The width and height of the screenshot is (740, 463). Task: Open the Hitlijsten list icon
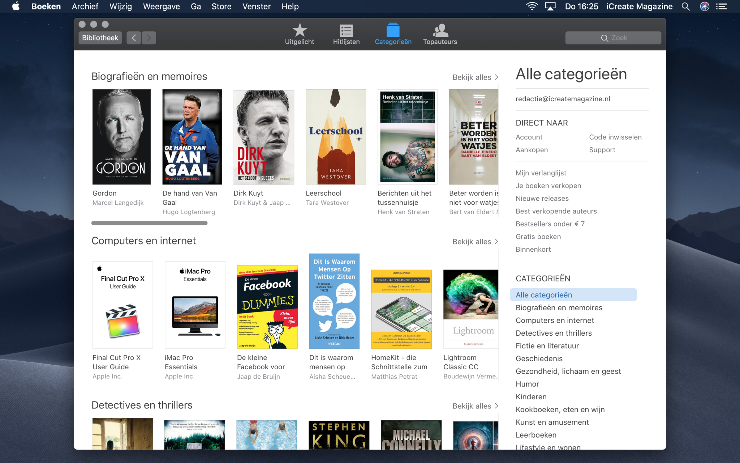[x=346, y=31]
